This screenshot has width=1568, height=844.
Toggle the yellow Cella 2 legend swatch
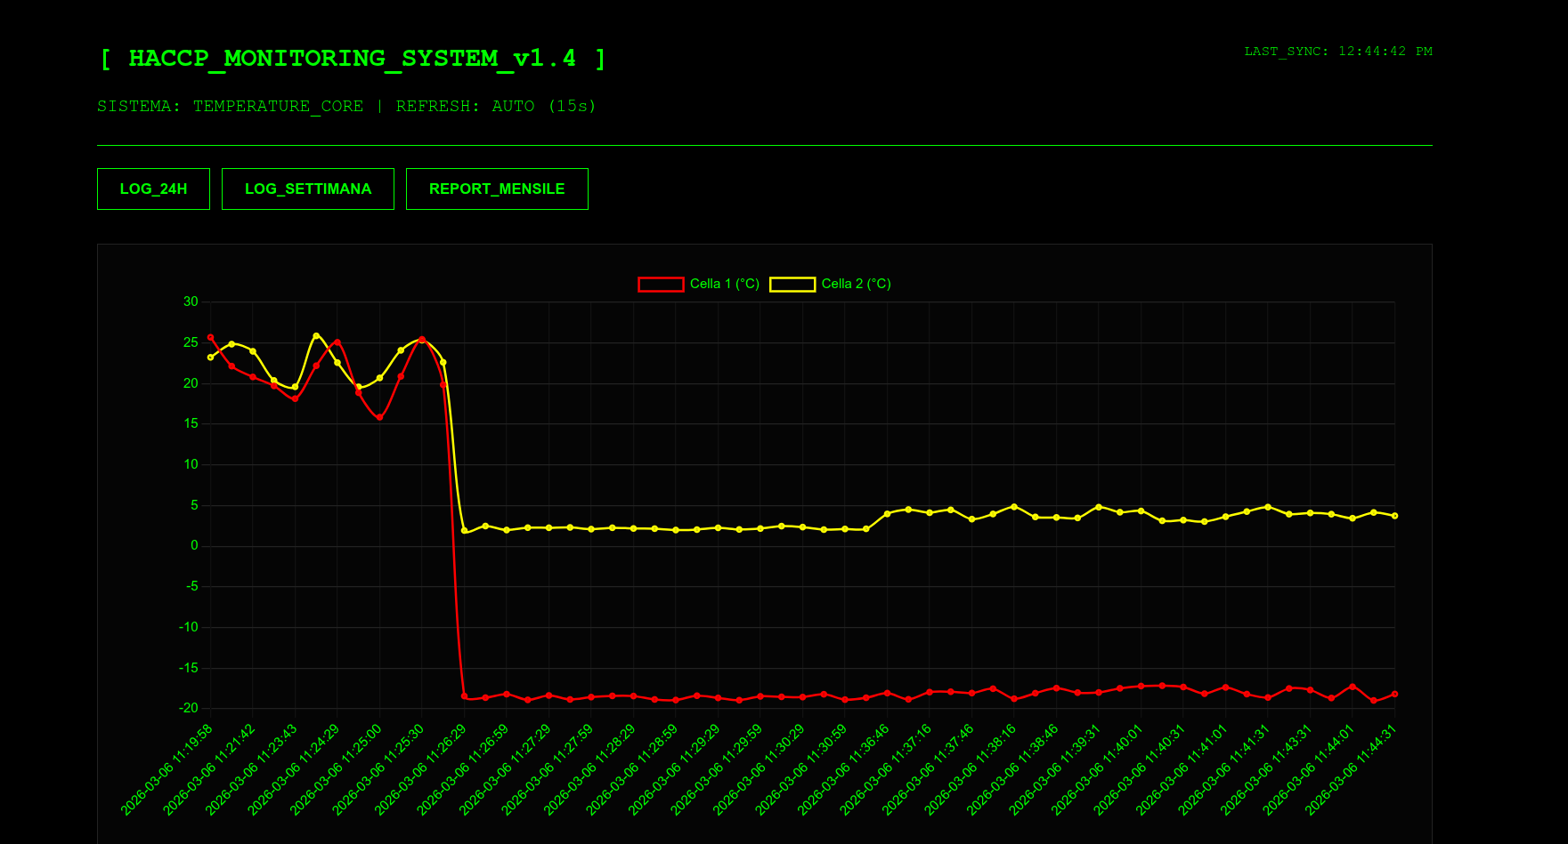click(x=792, y=284)
